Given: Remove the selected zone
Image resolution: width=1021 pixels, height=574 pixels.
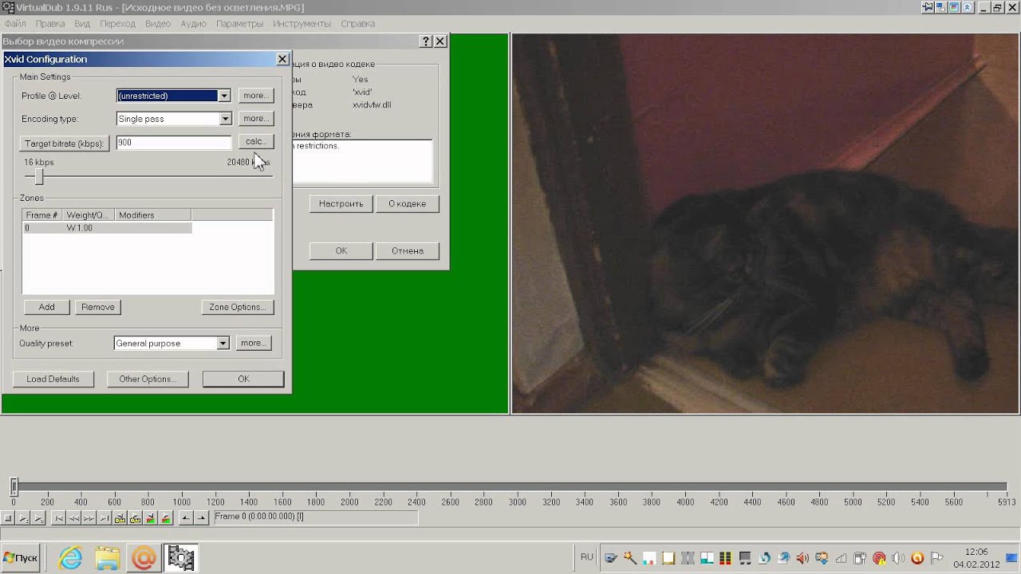Looking at the screenshot, I should coord(98,307).
